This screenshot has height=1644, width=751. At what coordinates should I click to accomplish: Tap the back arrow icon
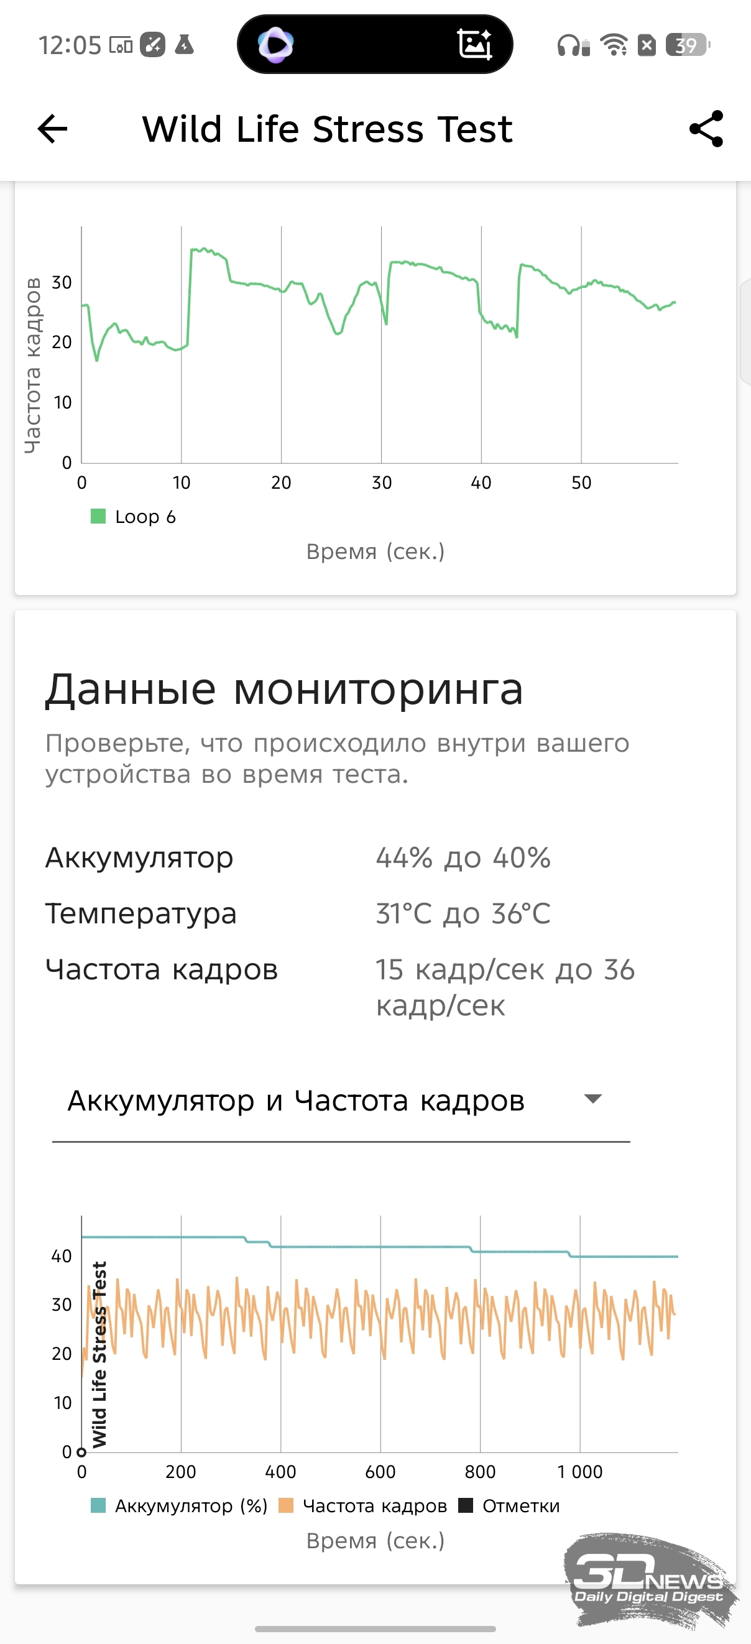point(52,129)
